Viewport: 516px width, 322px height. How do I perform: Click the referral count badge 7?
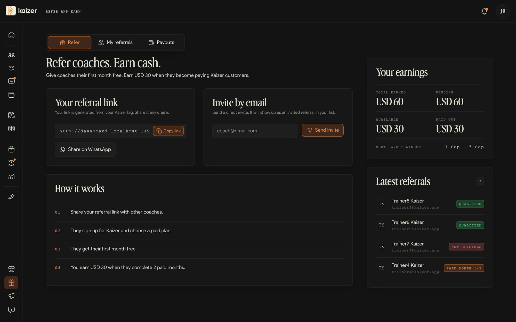tap(480, 181)
